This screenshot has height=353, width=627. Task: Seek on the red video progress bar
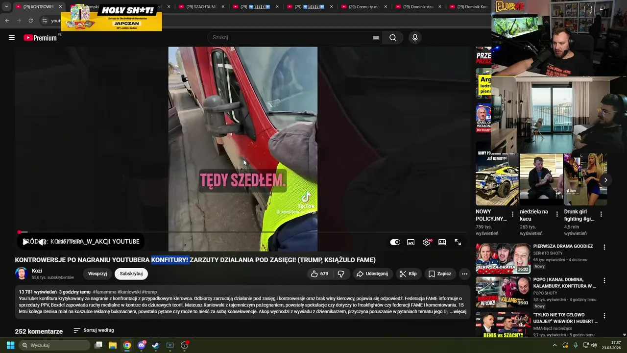coord(242,232)
